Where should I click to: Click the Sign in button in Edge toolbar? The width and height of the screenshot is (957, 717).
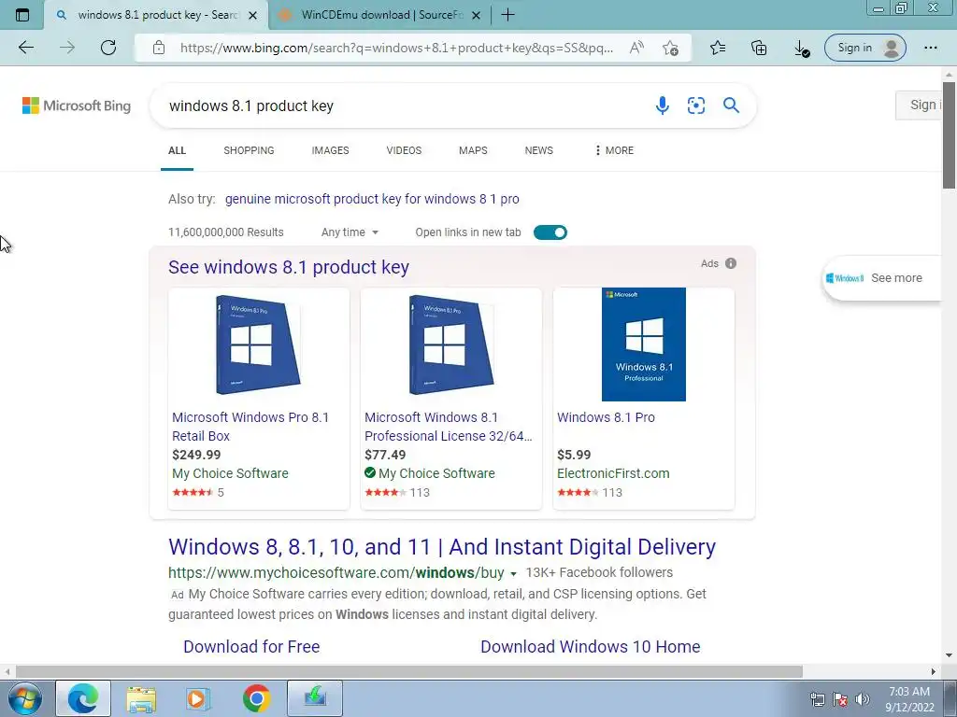tap(864, 48)
